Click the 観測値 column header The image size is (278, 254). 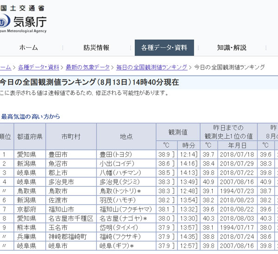point(178,132)
